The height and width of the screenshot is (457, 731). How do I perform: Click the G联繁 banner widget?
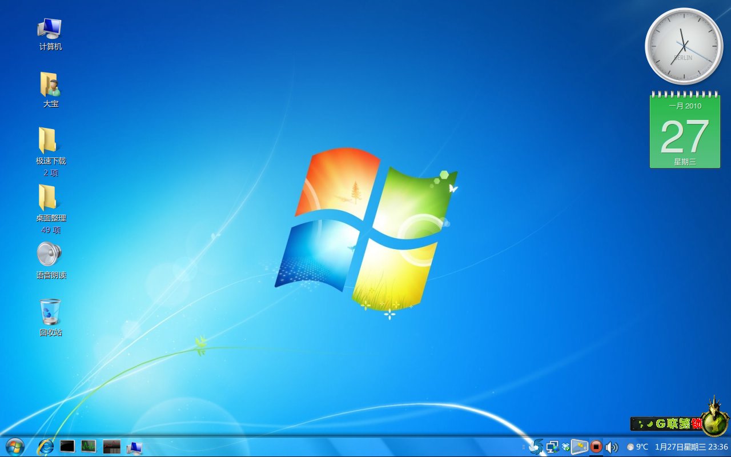click(x=666, y=424)
